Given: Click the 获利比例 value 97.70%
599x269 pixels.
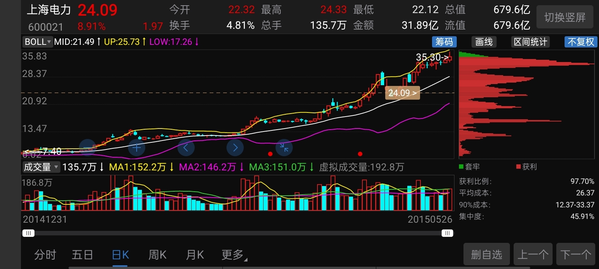Looking at the screenshot, I should click(582, 181).
